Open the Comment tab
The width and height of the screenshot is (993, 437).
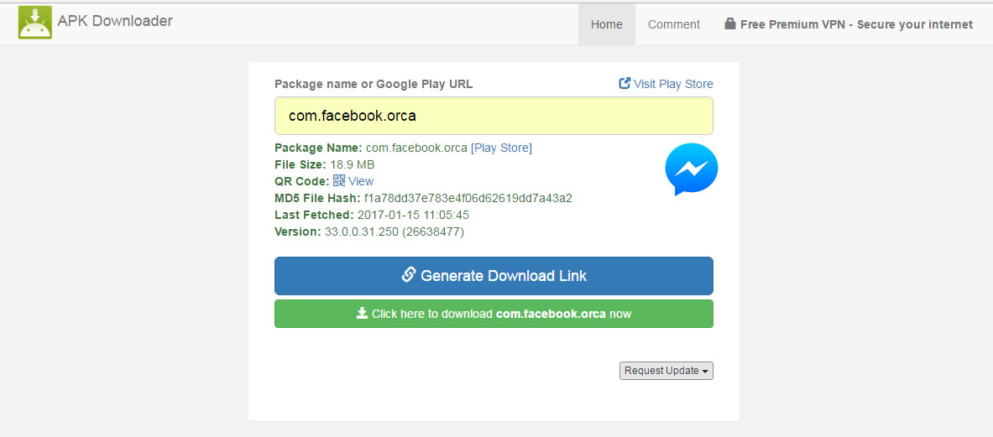click(x=674, y=24)
